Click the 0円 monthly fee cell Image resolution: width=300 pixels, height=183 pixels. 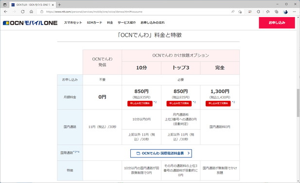click(102, 97)
